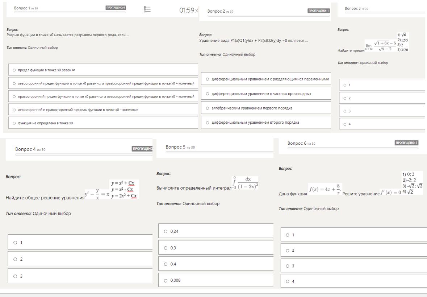The height and width of the screenshot is (297, 427).
Task: Click the exam countdown timer
Action: pos(189,10)
